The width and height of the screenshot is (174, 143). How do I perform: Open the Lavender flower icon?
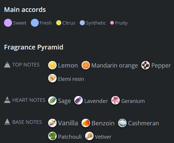click(x=78, y=100)
